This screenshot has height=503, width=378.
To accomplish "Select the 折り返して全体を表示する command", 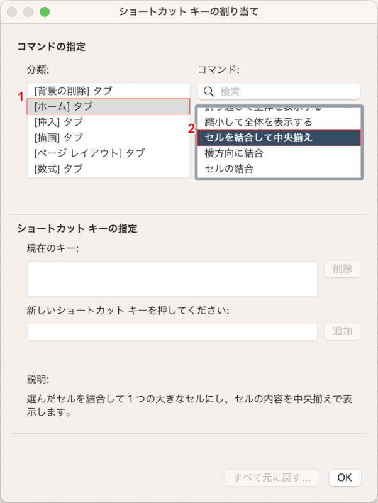I will pos(277,107).
